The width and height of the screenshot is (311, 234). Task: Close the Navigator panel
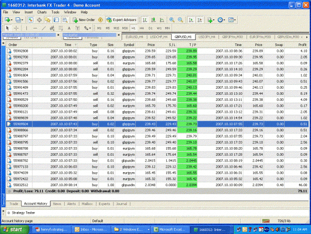119,35
